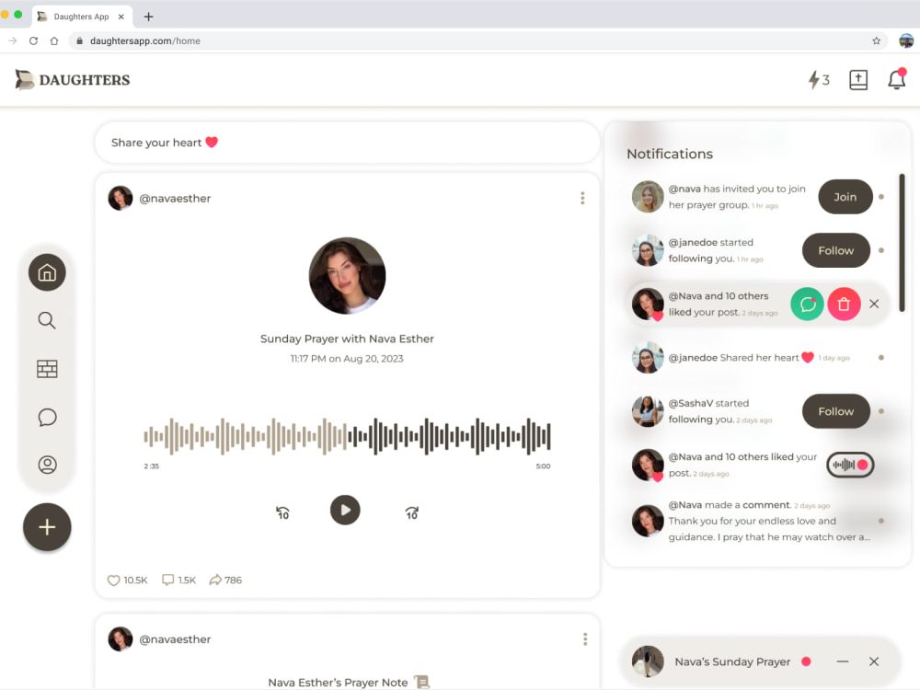The width and height of the screenshot is (920, 690).
Task: Open the notifications bell icon
Action: [896, 79]
